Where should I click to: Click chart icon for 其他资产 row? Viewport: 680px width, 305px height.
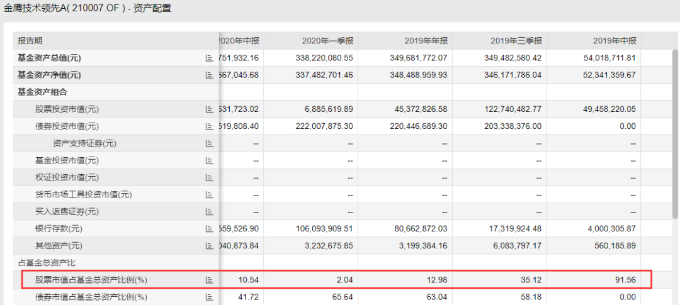210,245
